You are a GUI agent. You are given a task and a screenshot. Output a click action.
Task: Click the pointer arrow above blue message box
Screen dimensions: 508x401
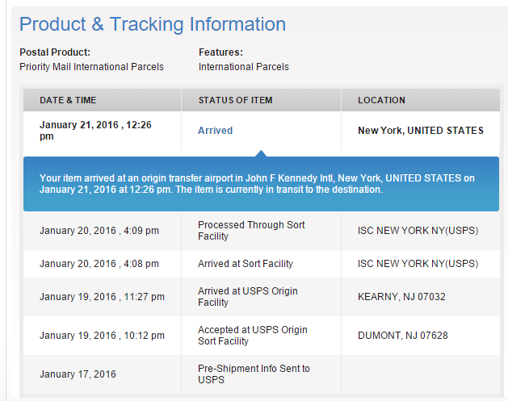261,153
